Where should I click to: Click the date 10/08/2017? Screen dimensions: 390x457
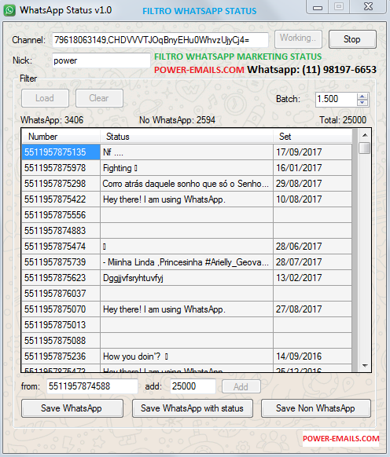pyautogui.click(x=312, y=199)
